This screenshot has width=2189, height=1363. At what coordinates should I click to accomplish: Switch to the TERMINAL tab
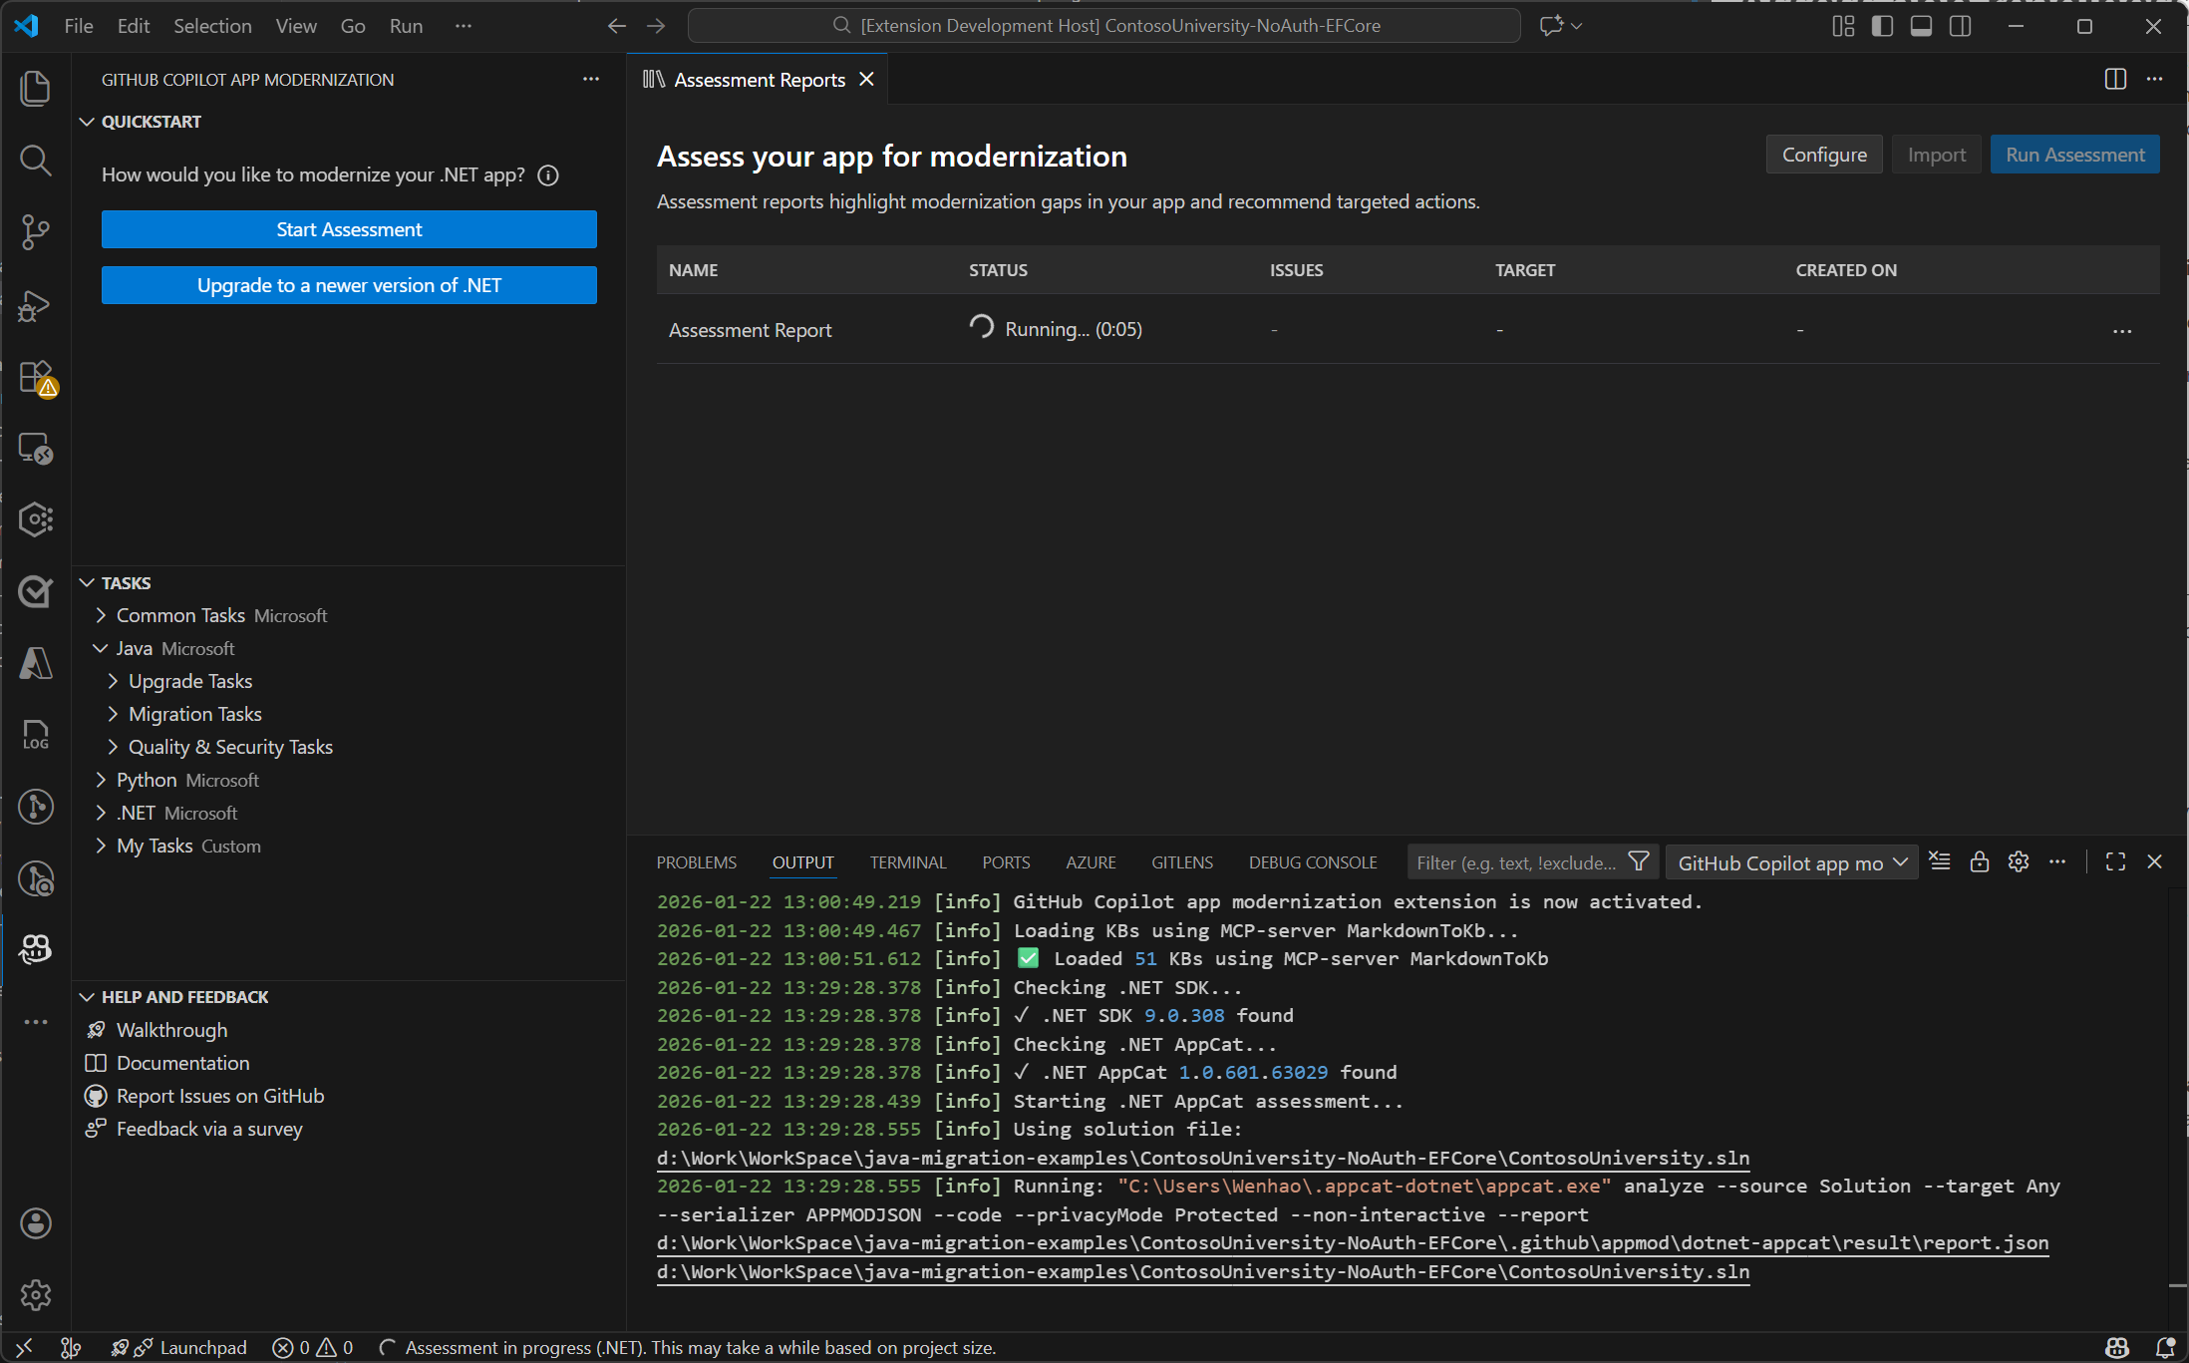pos(907,861)
